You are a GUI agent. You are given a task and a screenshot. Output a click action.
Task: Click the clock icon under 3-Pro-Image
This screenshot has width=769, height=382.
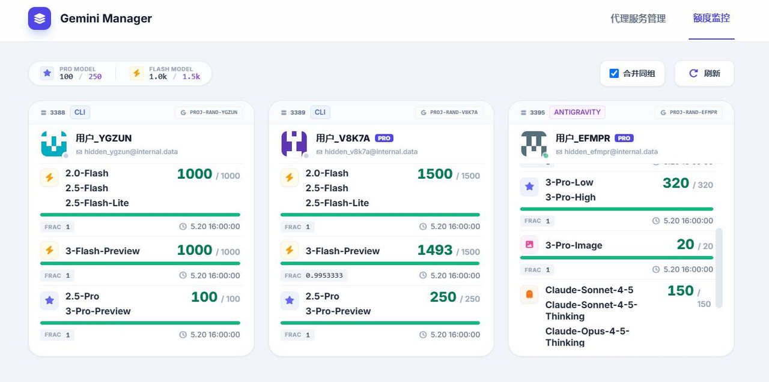(x=656, y=270)
